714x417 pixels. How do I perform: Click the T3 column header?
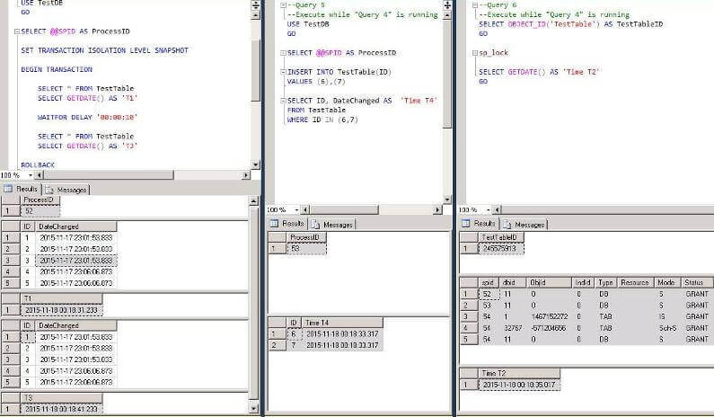[61, 398]
